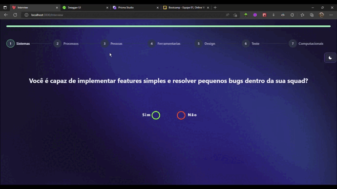This screenshot has height=189, width=337.
Task: Select the red Não radio option
Action: click(181, 115)
